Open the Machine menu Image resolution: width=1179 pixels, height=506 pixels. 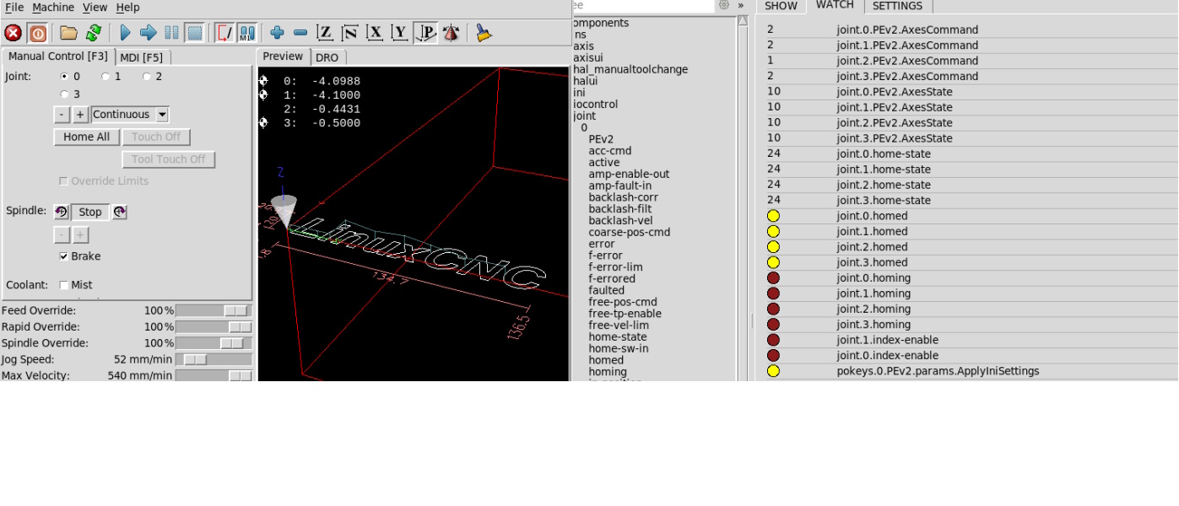pos(53,8)
